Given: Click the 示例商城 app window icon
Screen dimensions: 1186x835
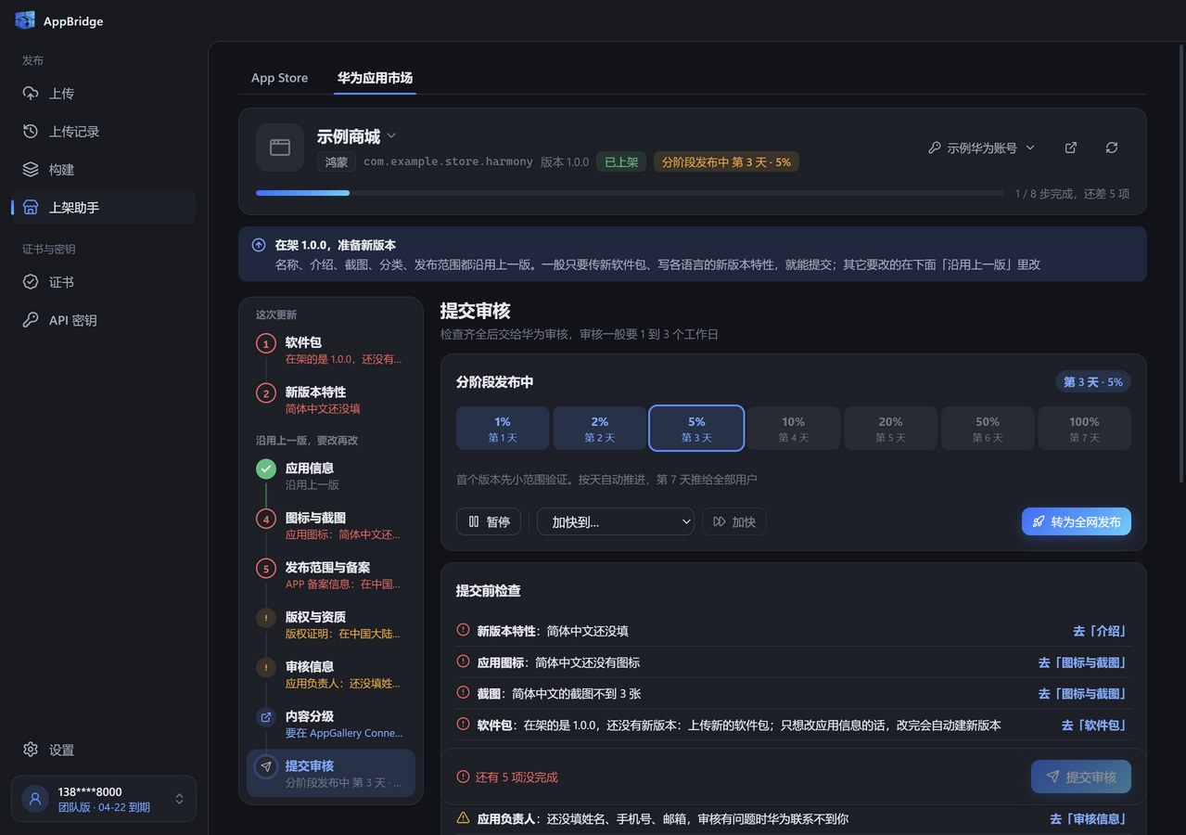Looking at the screenshot, I should tap(280, 148).
